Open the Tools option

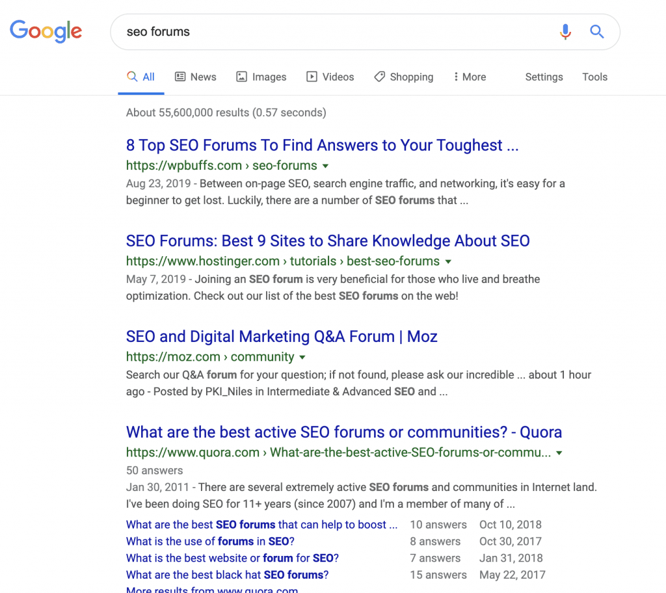coord(594,77)
